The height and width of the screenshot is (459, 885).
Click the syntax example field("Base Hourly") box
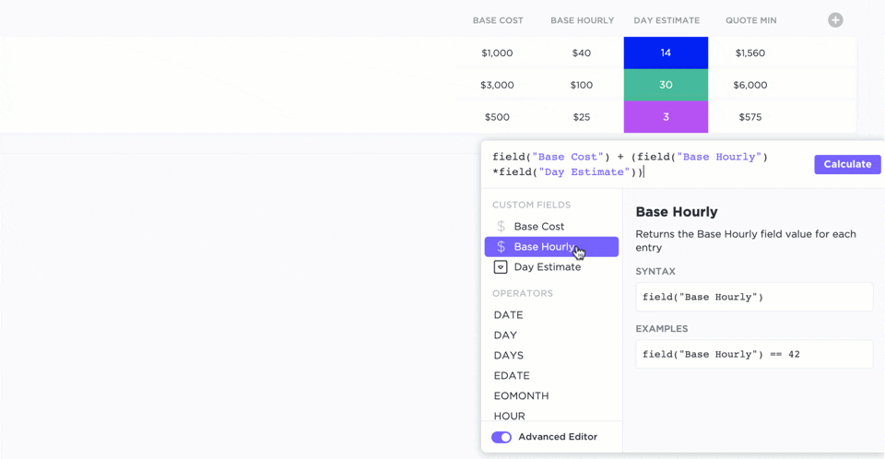[x=753, y=297]
